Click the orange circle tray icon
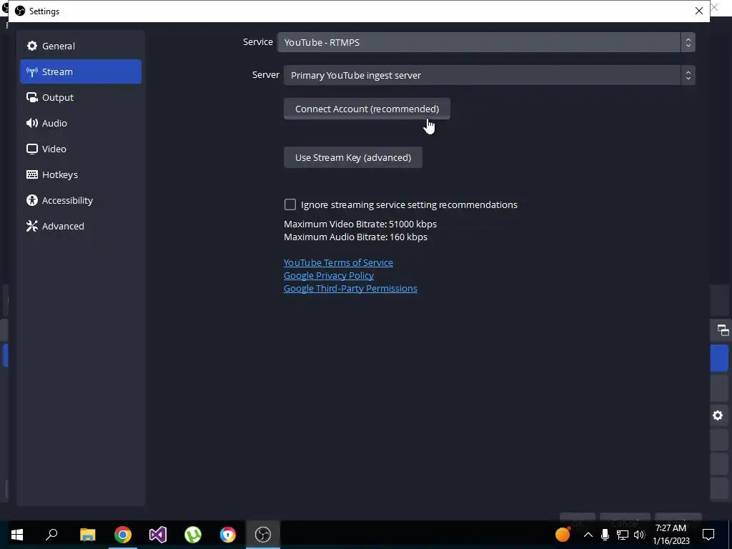 tap(563, 535)
